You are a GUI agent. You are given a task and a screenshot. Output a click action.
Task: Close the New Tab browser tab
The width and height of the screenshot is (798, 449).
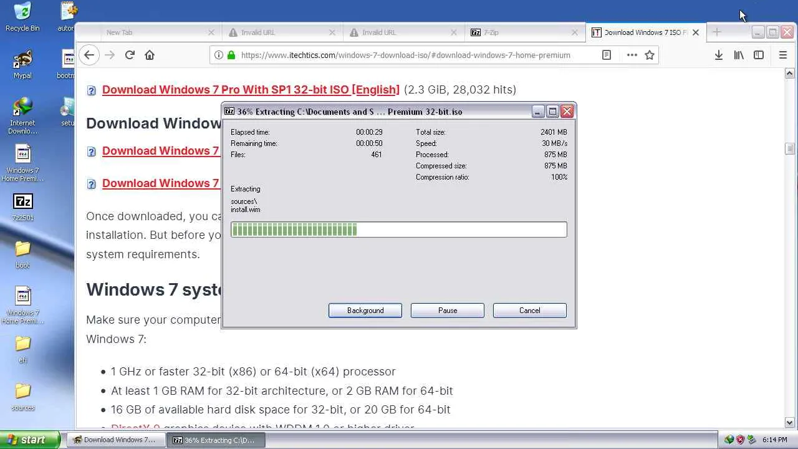coord(211,32)
